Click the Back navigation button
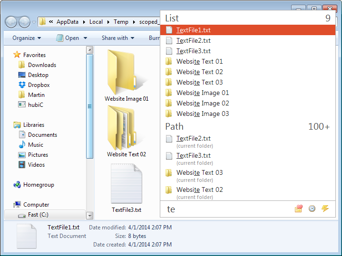The width and height of the screenshot is (342, 256). point(11,22)
